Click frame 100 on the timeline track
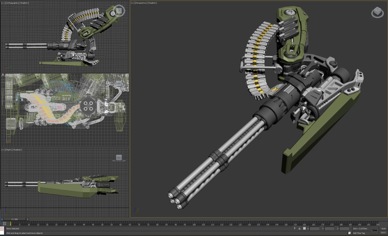The height and width of the screenshot is (236, 388). 194,224
